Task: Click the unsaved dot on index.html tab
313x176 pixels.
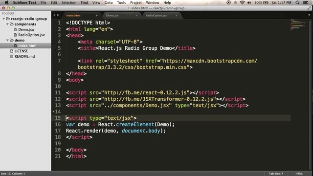Action: coord(97,16)
